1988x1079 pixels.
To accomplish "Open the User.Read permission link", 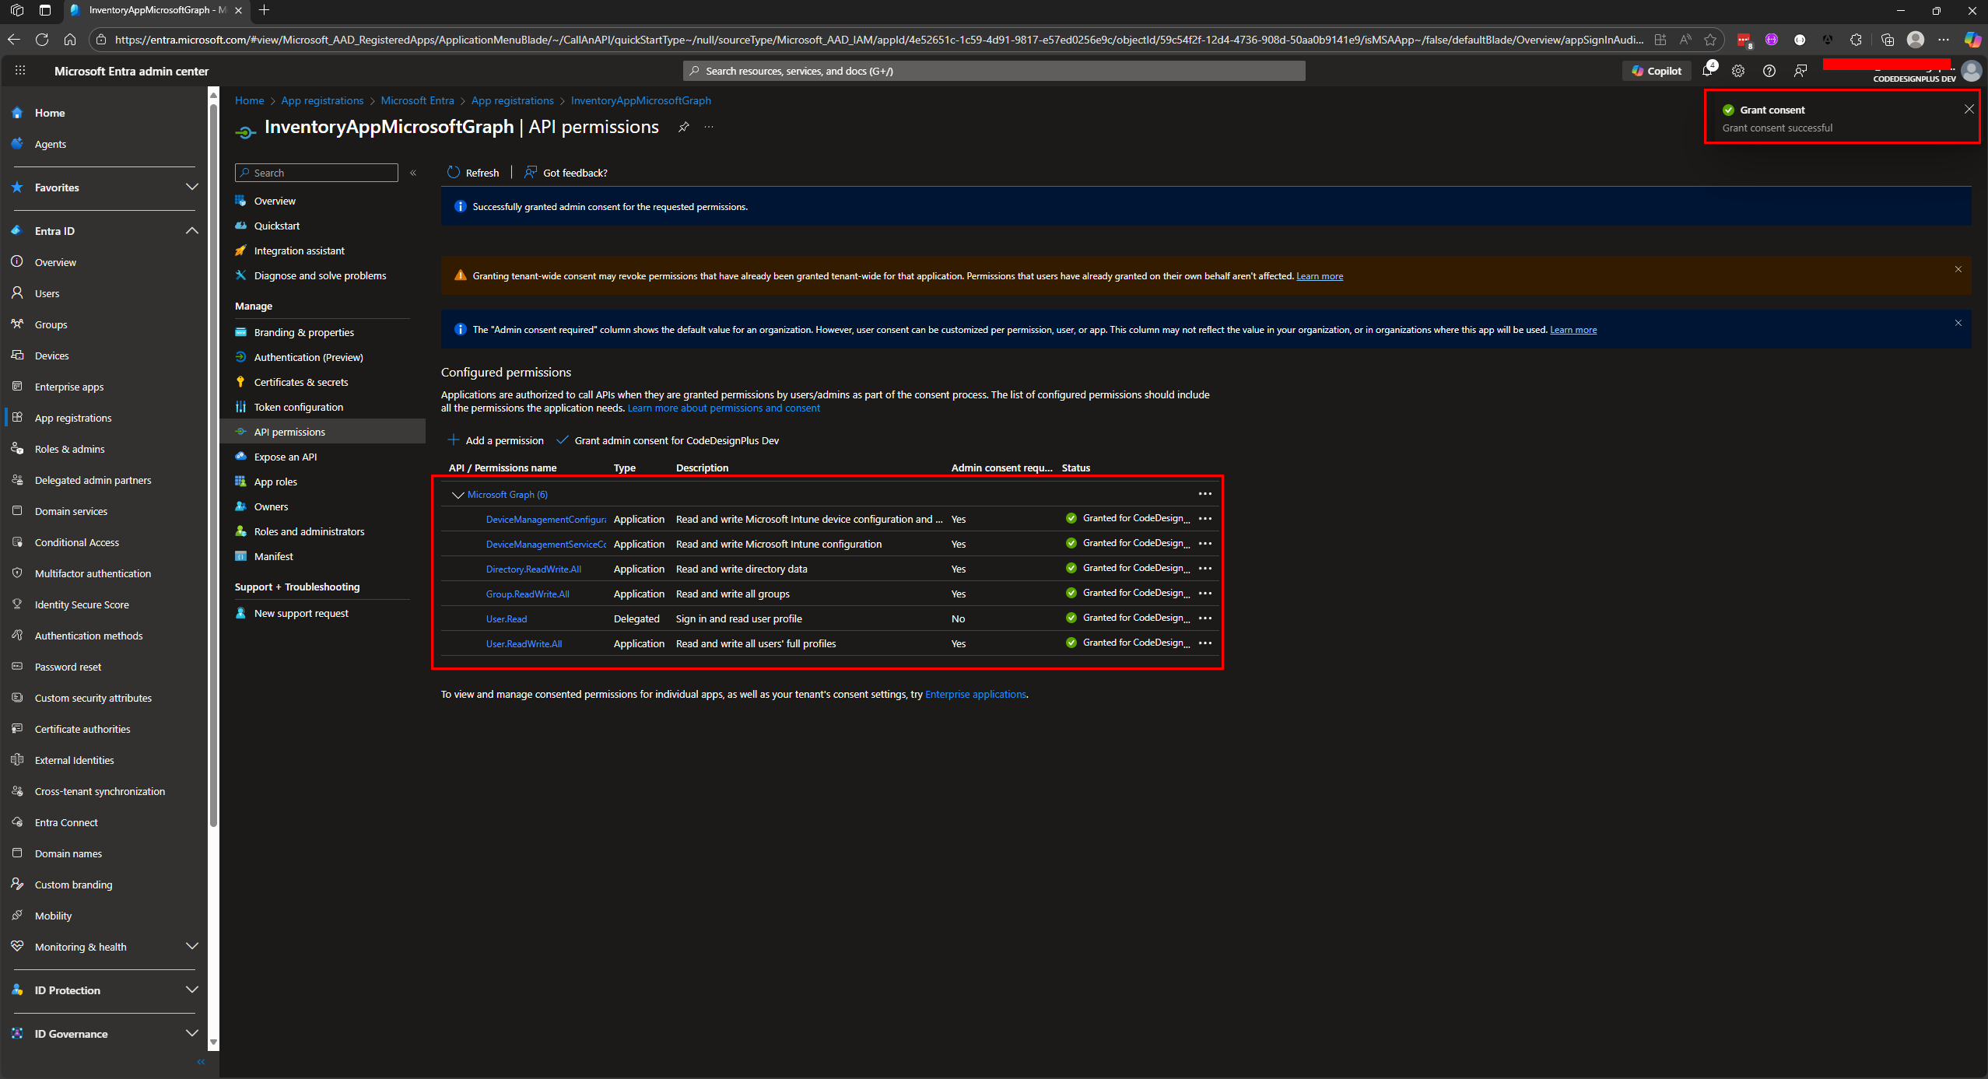I will click(x=507, y=618).
